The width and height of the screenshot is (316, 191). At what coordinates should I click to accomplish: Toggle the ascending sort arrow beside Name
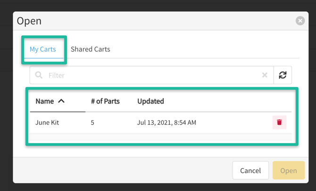(x=61, y=101)
